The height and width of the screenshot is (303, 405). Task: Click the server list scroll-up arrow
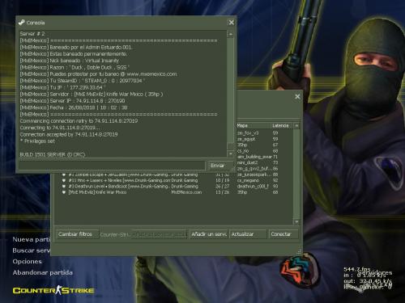point(296,126)
